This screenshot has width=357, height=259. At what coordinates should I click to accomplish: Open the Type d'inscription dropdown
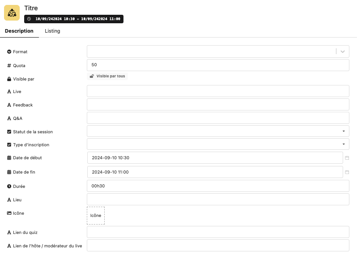click(x=218, y=144)
